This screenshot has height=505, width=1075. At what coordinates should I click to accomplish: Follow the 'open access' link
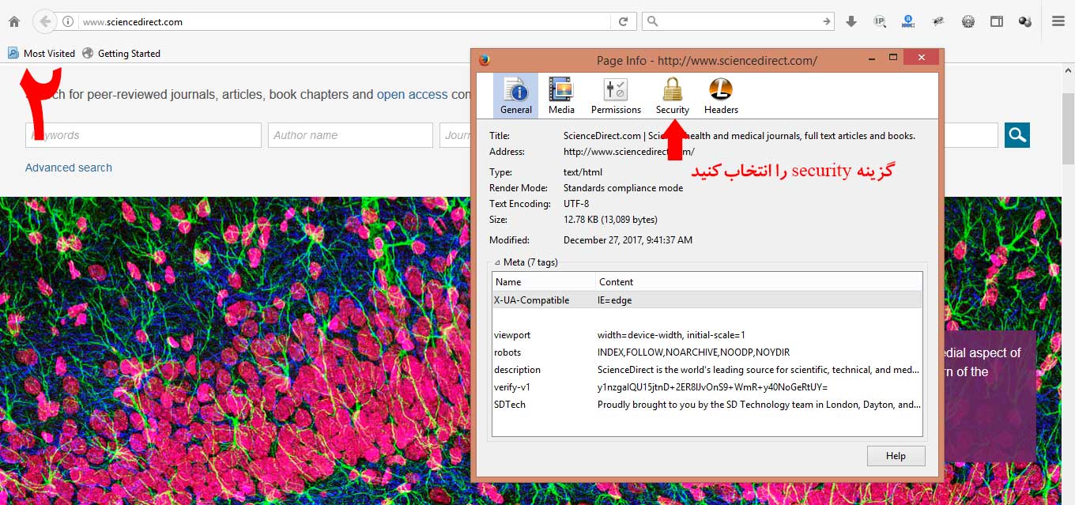point(412,94)
